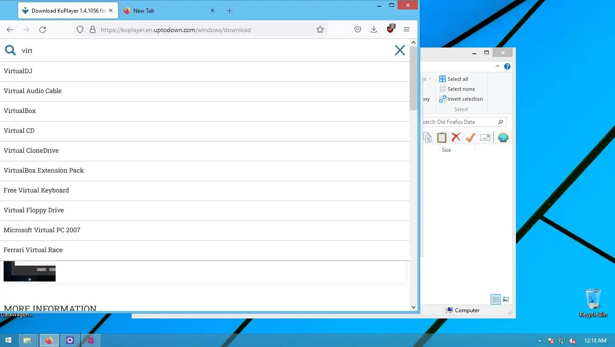This screenshot has height=347, width=615.
Task: Click the Classic Shell icon in Explorer toolbar
Action: point(503,137)
